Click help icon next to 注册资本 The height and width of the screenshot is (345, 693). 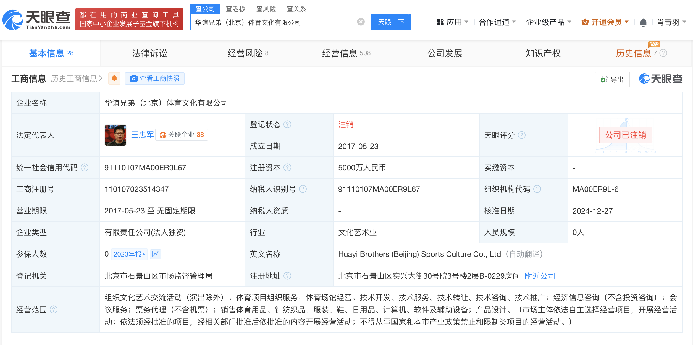click(287, 168)
